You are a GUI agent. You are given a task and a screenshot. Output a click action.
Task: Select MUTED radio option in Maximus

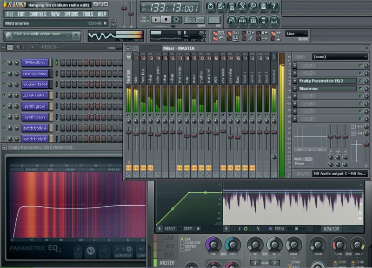[x=182, y=247]
